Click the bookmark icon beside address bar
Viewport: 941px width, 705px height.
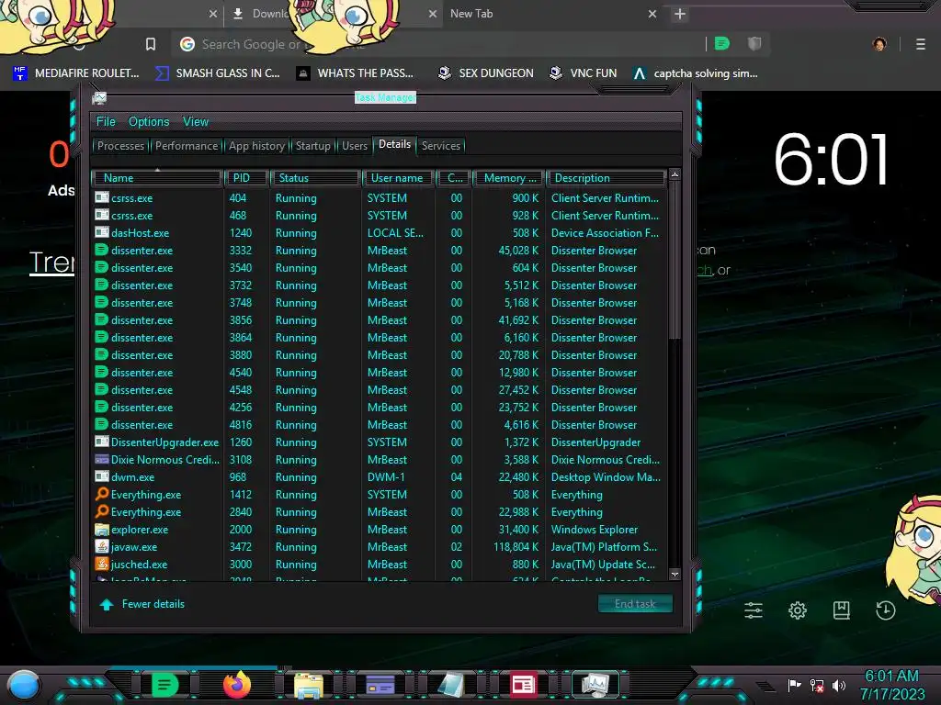coord(151,44)
